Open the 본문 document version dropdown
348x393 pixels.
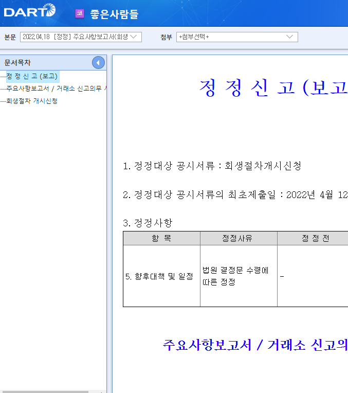81,37
